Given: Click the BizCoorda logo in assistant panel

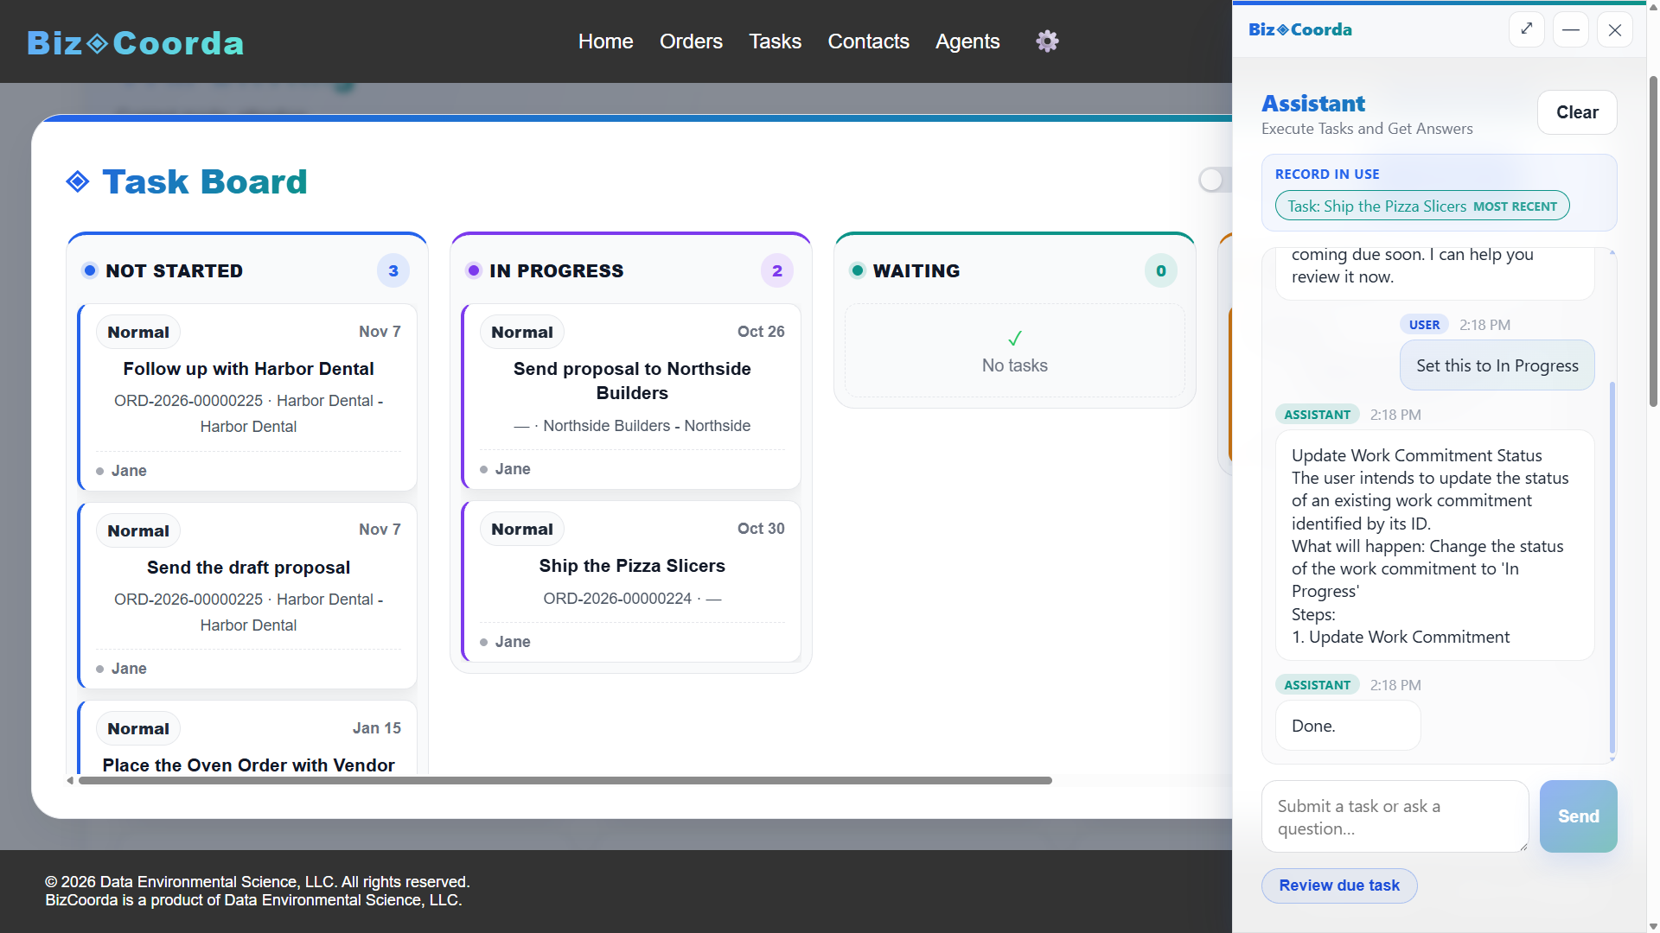Looking at the screenshot, I should tap(1300, 29).
